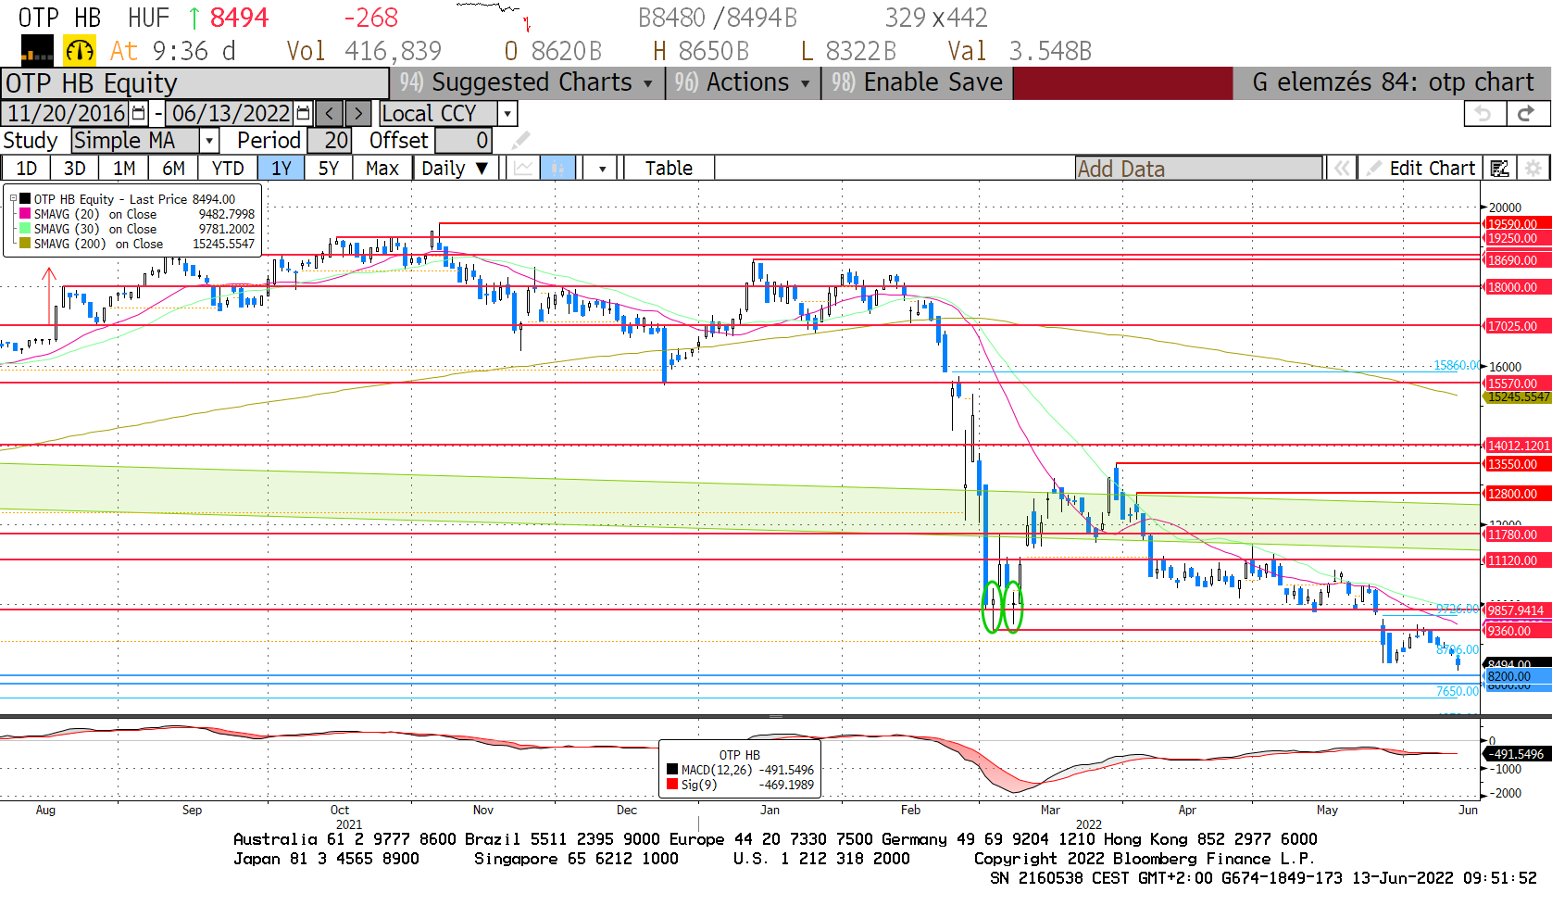The height and width of the screenshot is (918, 1552).
Task: Click Enable Save menu item
Action: coord(917,82)
